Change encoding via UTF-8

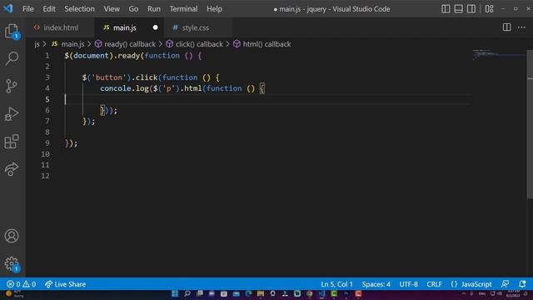pos(409,284)
